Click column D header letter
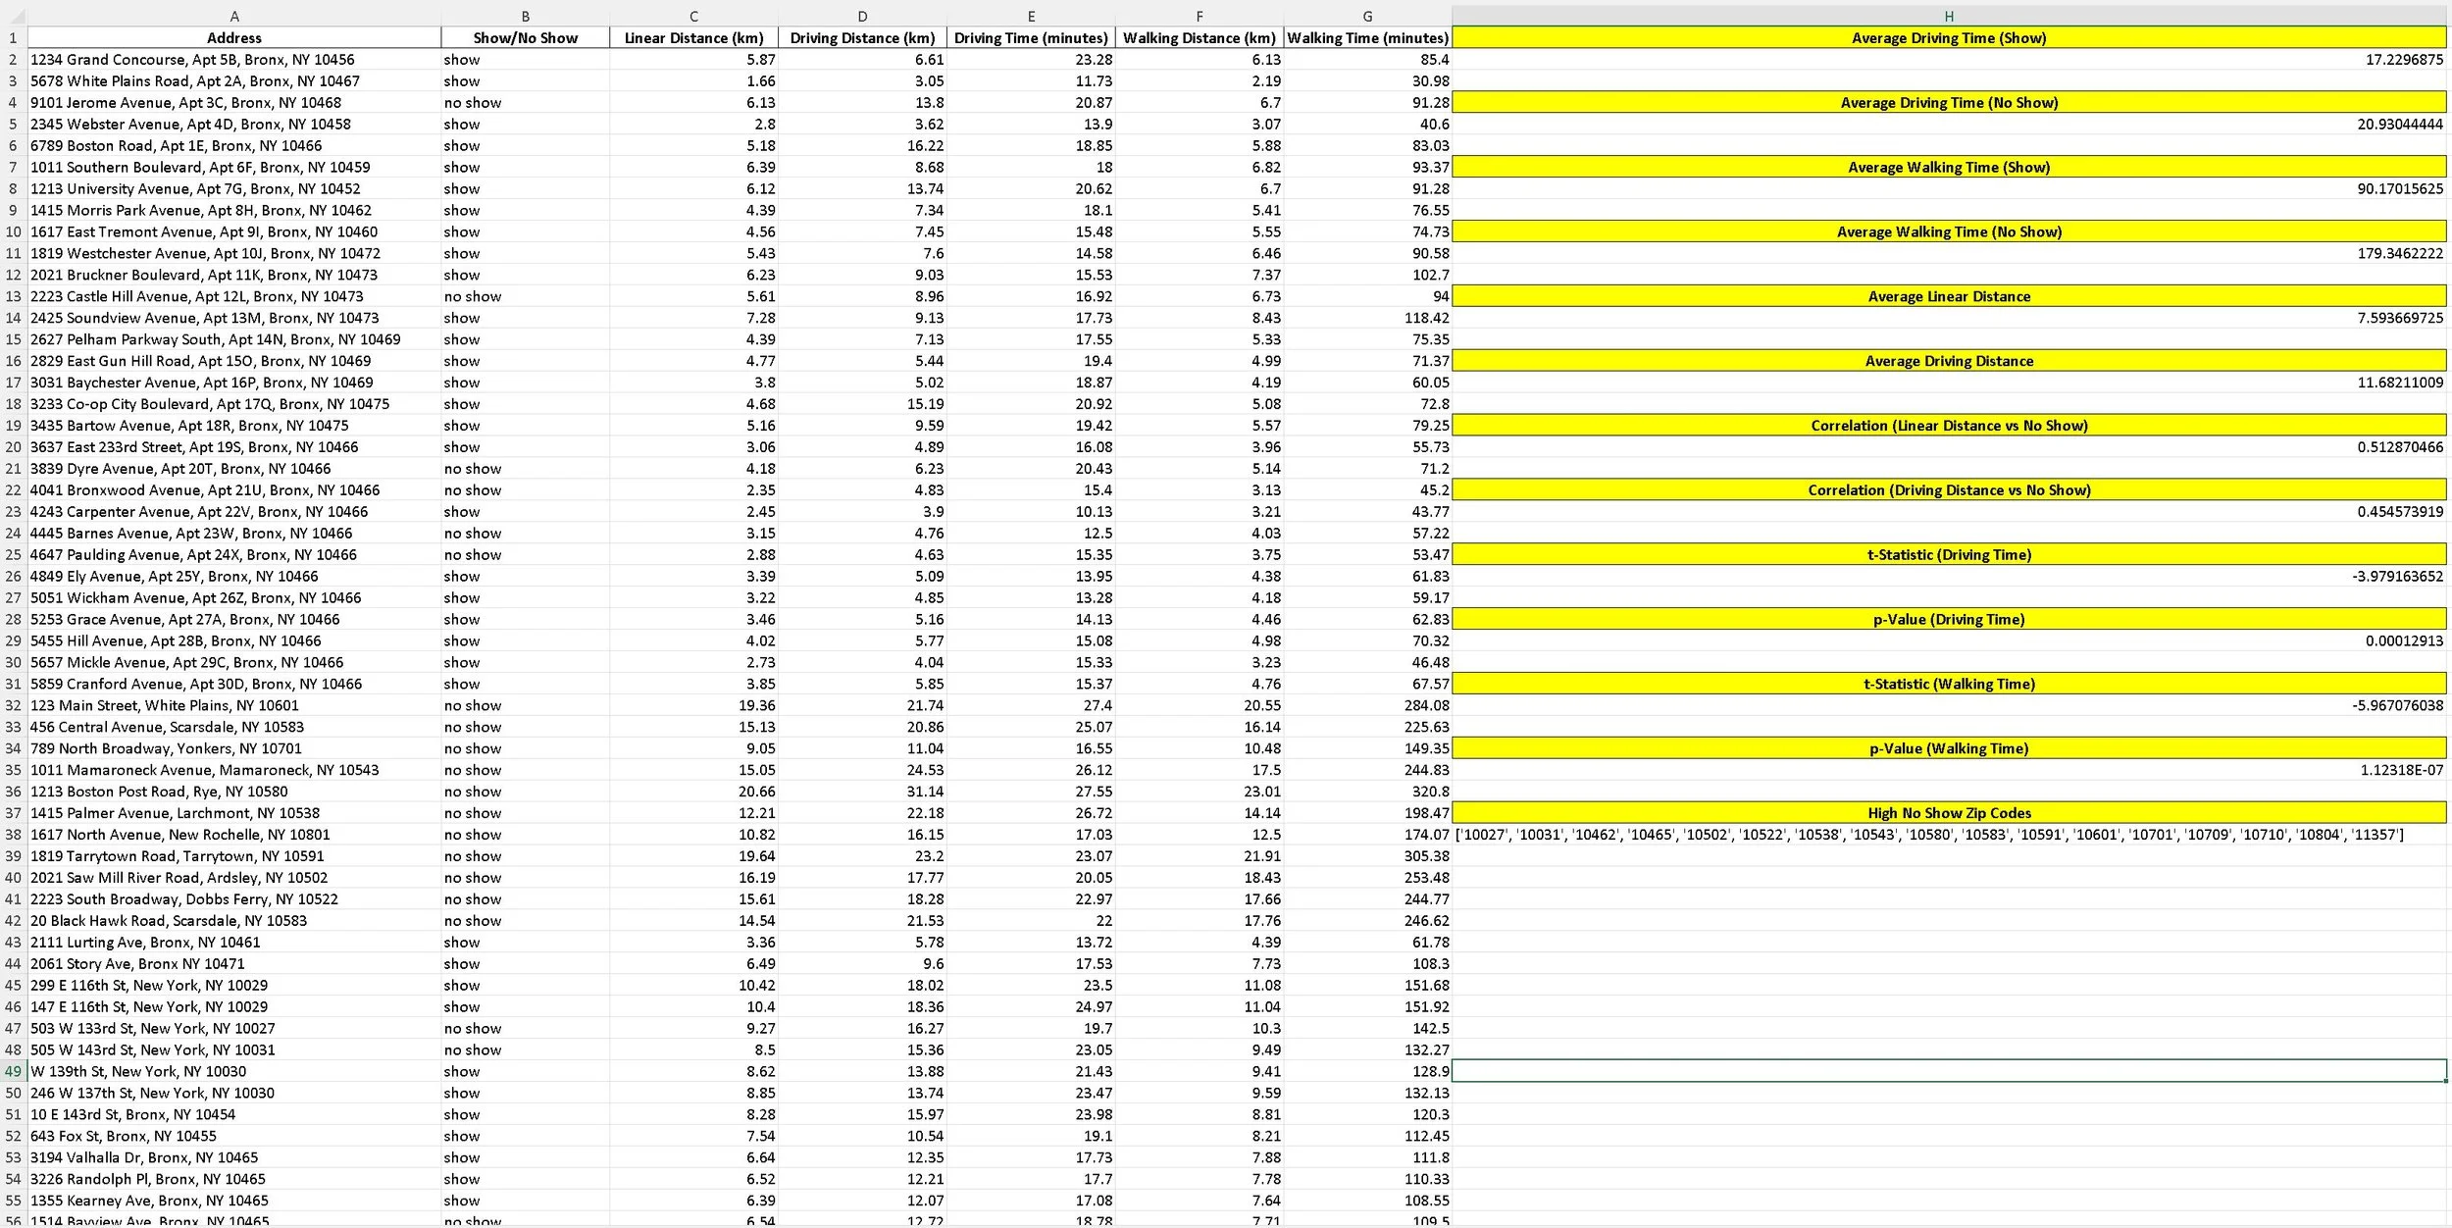The height and width of the screenshot is (1228, 2452). [862, 16]
